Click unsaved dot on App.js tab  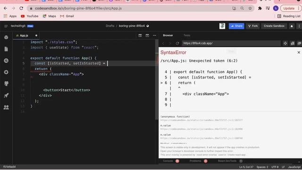click(x=36, y=35)
